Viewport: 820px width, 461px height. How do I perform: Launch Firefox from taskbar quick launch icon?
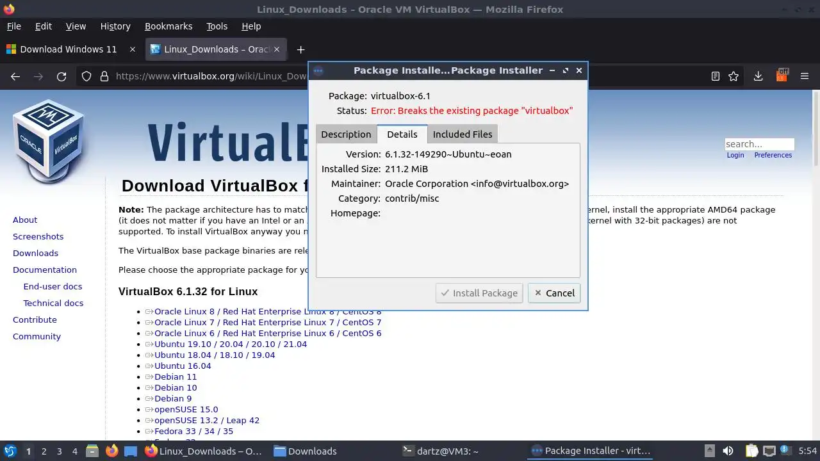click(111, 451)
